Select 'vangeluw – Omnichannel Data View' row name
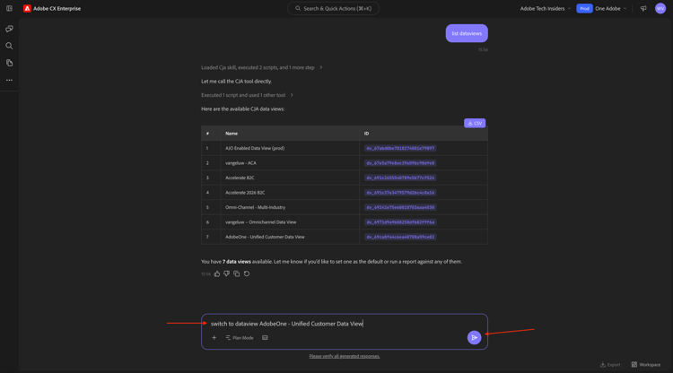 [261, 222]
